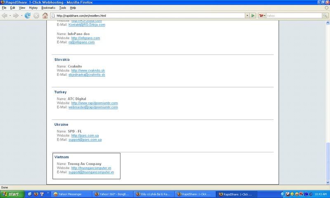Click support@truongancomputer.vn email link
Screen dimensions: 330x198
(x=91, y=172)
